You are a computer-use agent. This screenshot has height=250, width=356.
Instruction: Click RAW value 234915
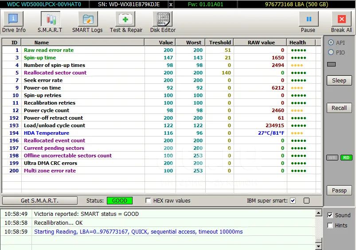[x=275, y=125]
